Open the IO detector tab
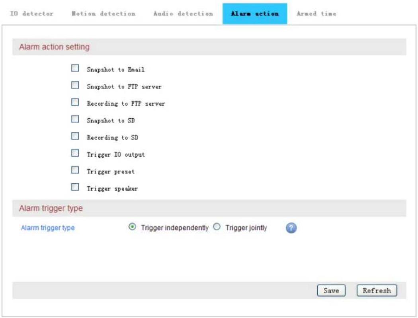418x318 pixels. click(x=31, y=13)
